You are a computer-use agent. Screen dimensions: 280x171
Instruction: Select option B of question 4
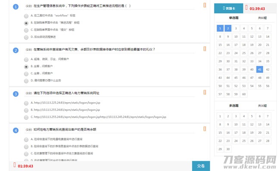[x=26, y=147]
